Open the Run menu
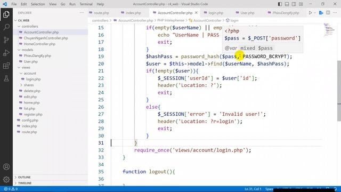The height and width of the screenshot is (192, 341). point(72,4)
